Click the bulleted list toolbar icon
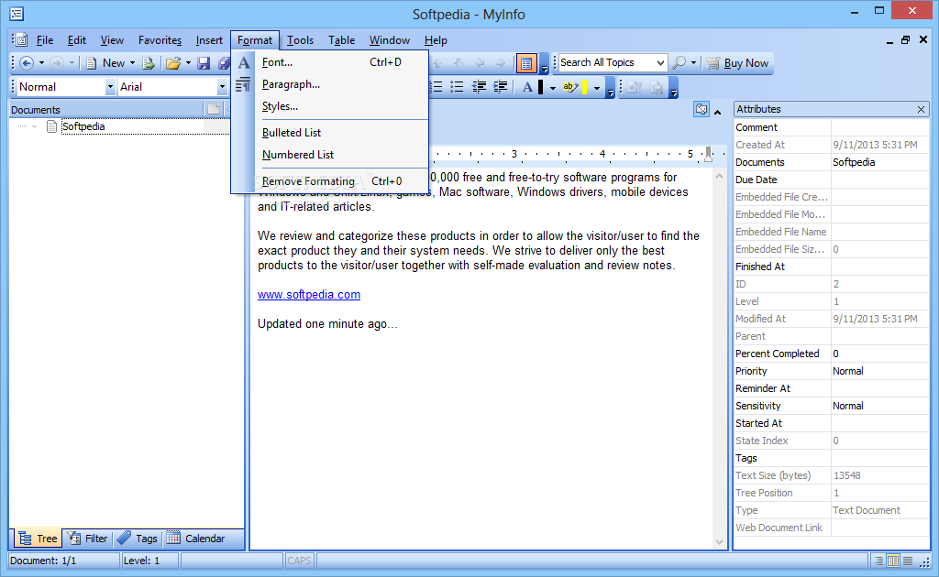This screenshot has height=577, width=939. 457,87
